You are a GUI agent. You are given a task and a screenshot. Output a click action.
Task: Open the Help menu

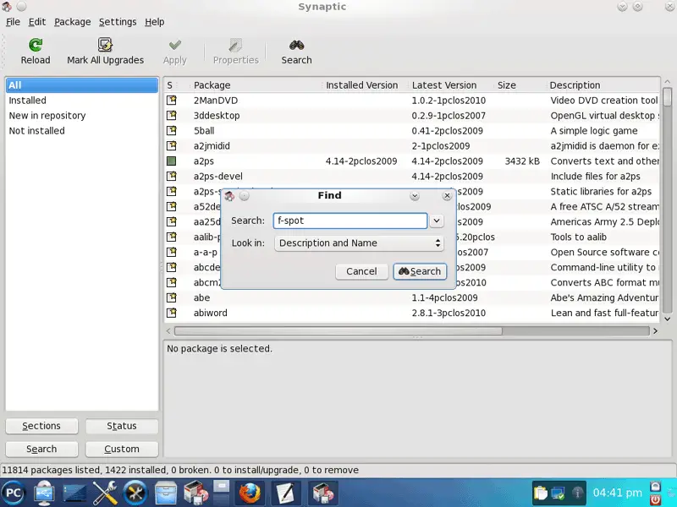(155, 22)
